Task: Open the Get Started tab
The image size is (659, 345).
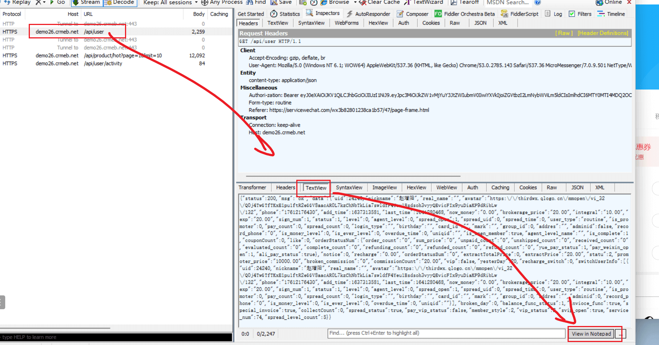Action: [x=251, y=14]
